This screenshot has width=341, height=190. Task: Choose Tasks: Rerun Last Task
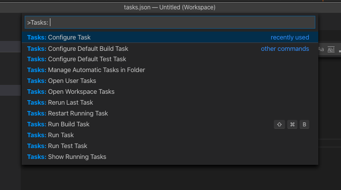pyautogui.click(x=170, y=103)
